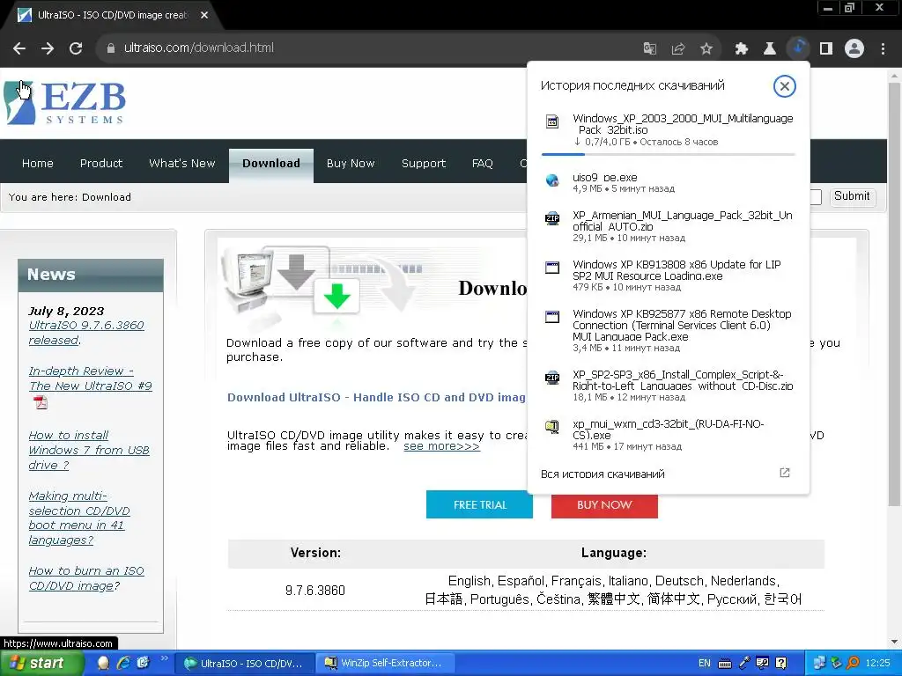
Task: Reload the UltraISO download page
Action: coord(76,48)
